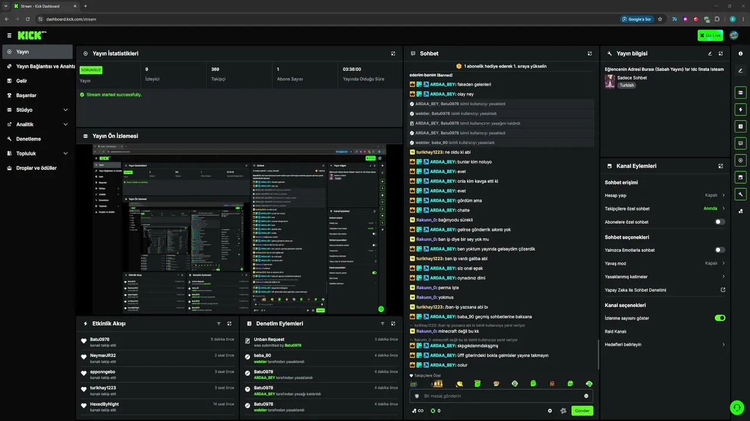Toggle the channel actions widget icon in right sidebar
750x421 pixels.
(741, 177)
